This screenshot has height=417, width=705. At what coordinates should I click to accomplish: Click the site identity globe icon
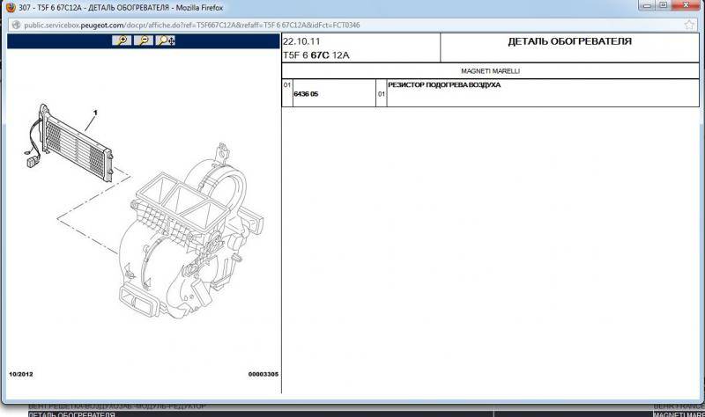[x=13, y=25]
